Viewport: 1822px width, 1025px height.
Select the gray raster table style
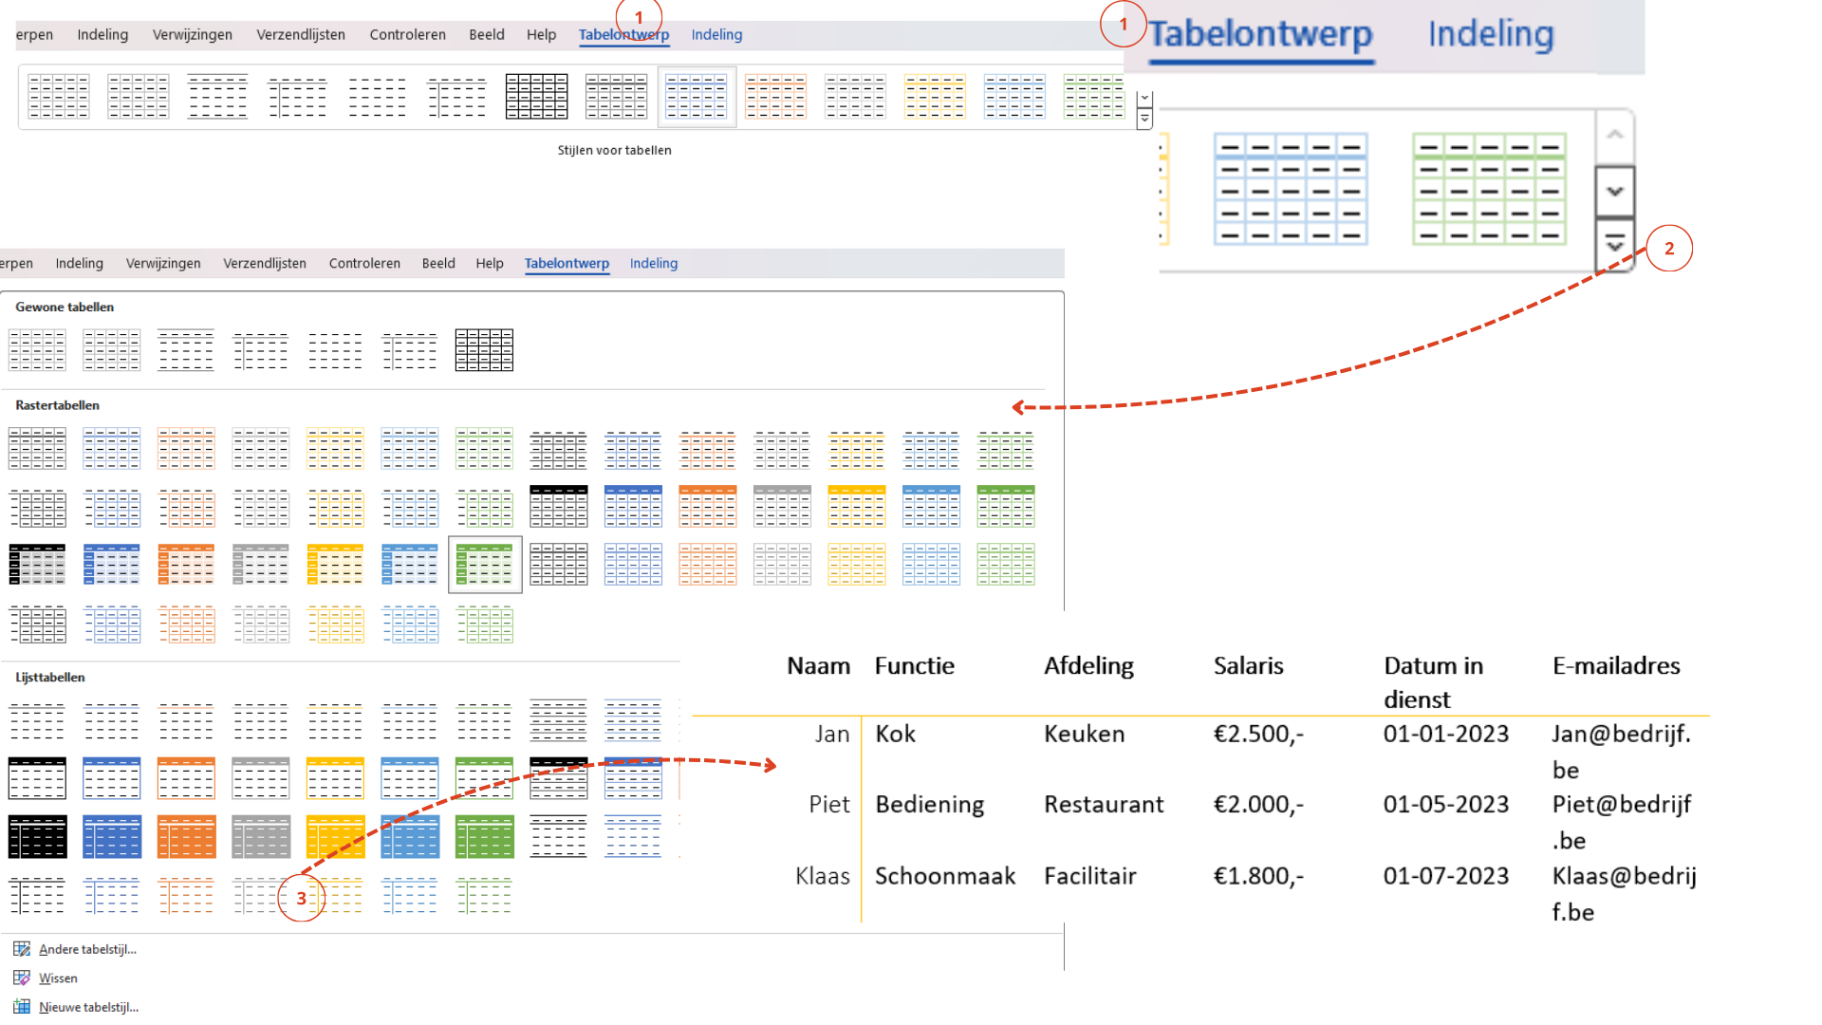(x=261, y=564)
